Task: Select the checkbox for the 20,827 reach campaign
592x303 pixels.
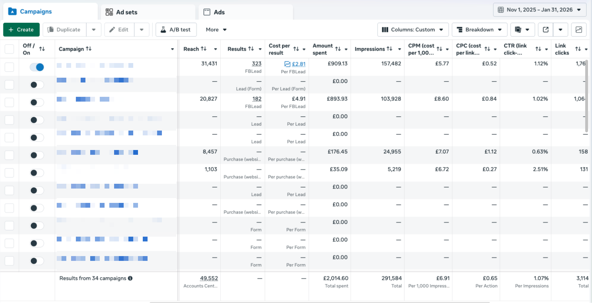Action: tap(9, 102)
